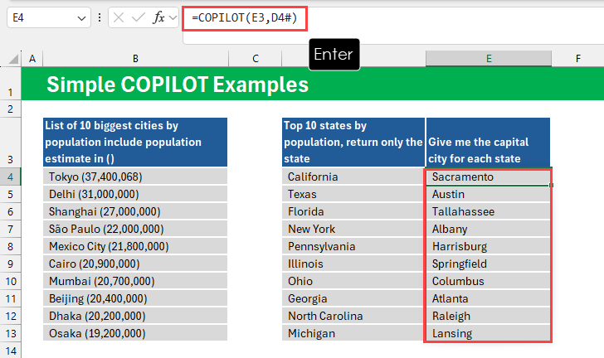The height and width of the screenshot is (358, 604).
Task: Select the California cell
Action: click(x=353, y=177)
